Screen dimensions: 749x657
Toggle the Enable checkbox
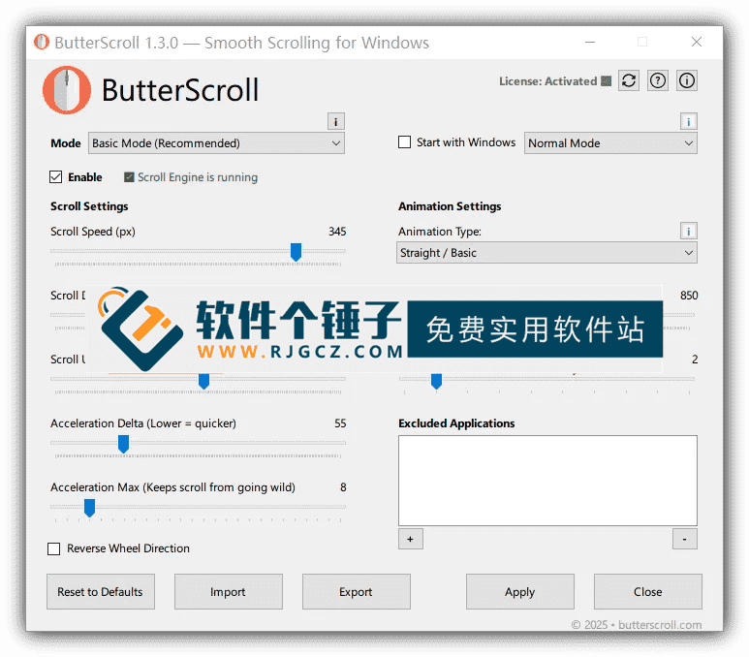pos(56,177)
